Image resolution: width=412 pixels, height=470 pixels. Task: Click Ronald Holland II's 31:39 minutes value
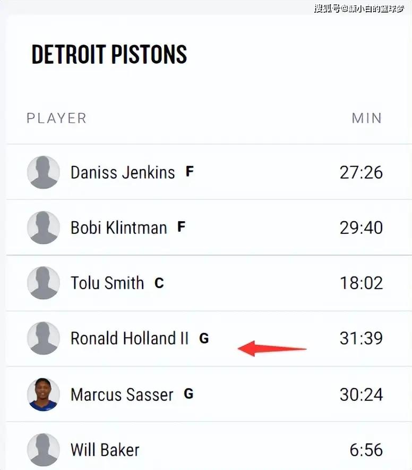click(361, 338)
